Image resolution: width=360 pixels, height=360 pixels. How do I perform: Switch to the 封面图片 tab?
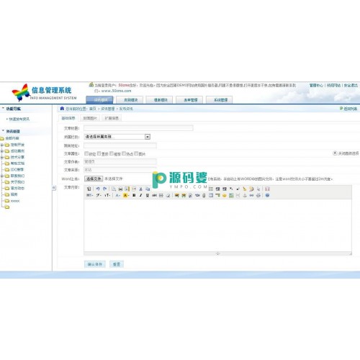click(90, 118)
